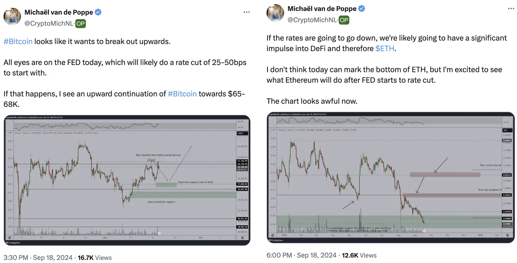Open the Bitcoin chart image
Screen dimensions: 517x263
tap(127, 180)
